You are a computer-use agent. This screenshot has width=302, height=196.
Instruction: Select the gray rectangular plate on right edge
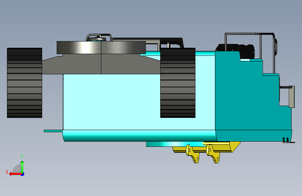[x=292, y=97]
